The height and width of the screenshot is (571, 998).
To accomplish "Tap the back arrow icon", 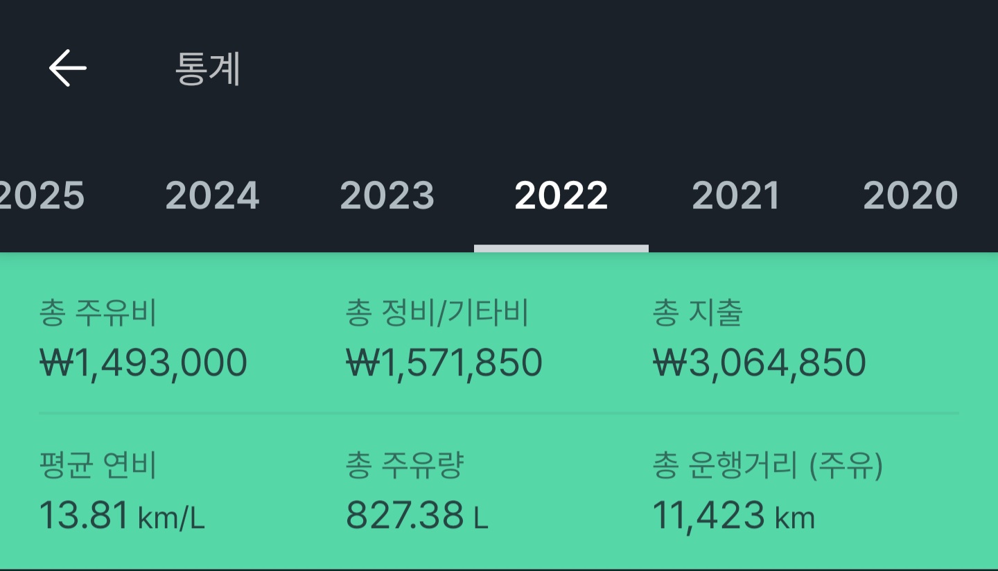I will (67, 68).
